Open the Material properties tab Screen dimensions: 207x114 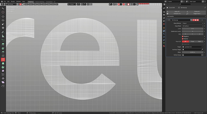(x=164, y=46)
